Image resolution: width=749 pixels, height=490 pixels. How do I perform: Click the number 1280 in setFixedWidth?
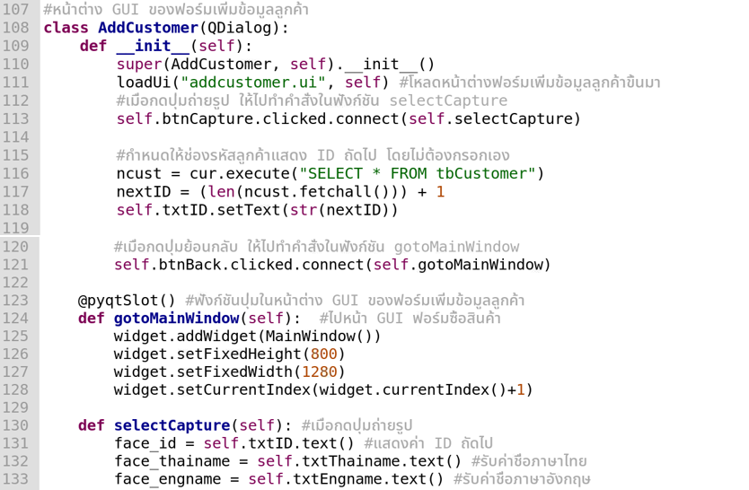tap(320, 372)
